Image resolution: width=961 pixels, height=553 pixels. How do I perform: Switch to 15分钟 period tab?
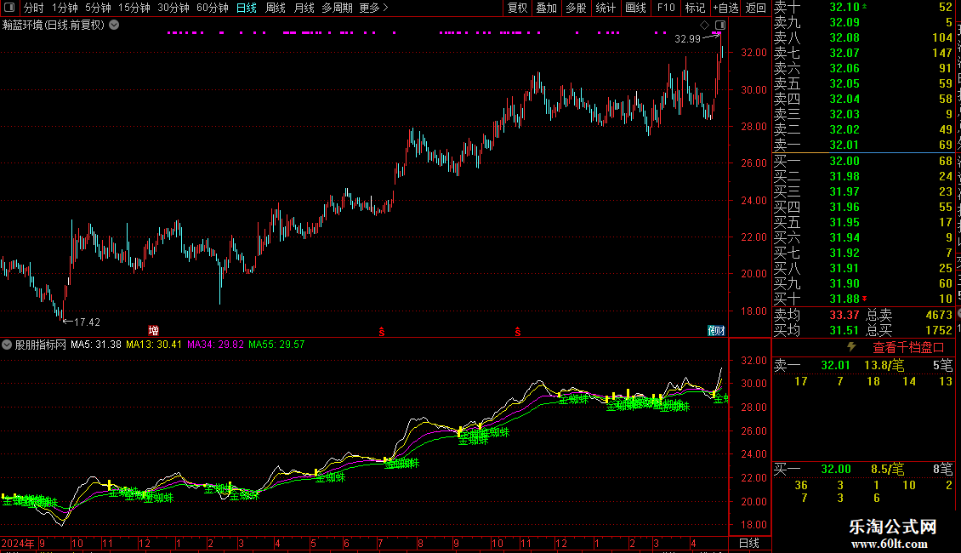click(x=134, y=8)
